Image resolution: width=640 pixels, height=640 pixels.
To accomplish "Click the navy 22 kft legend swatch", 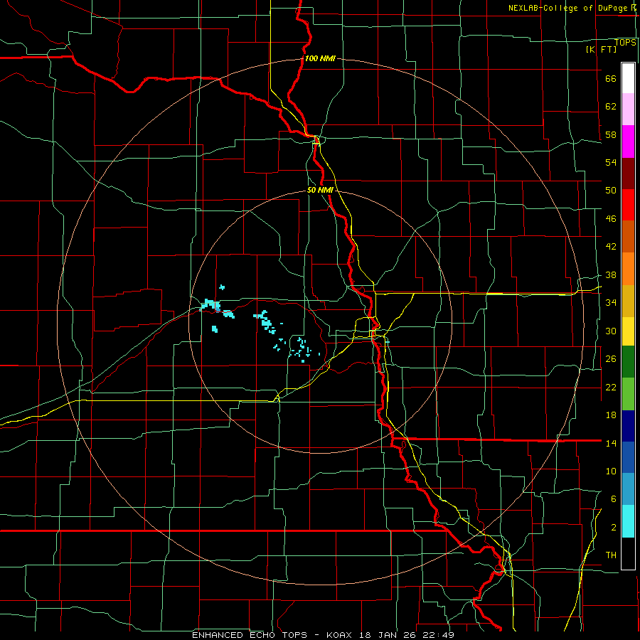I will (x=628, y=426).
